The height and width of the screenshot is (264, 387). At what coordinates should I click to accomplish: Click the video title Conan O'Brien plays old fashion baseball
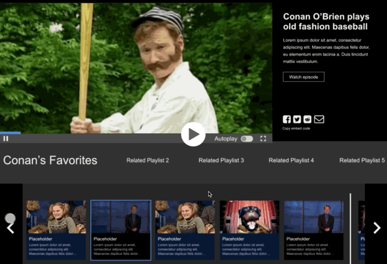(326, 22)
